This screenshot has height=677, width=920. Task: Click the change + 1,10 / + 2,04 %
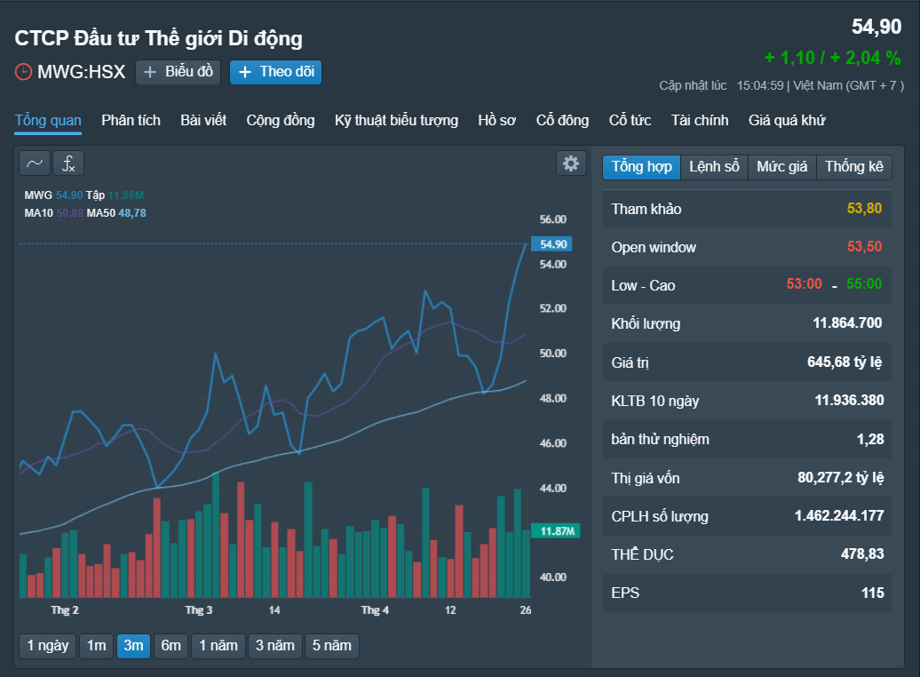833,58
